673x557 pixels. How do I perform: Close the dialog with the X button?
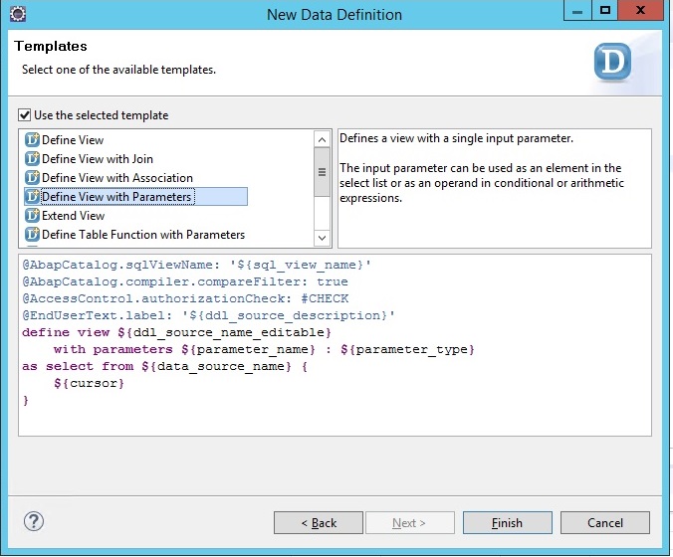pos(641,10)
